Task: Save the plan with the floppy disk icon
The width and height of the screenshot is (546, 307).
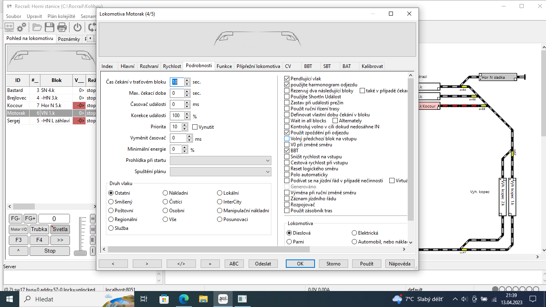Action: point(50,27)
